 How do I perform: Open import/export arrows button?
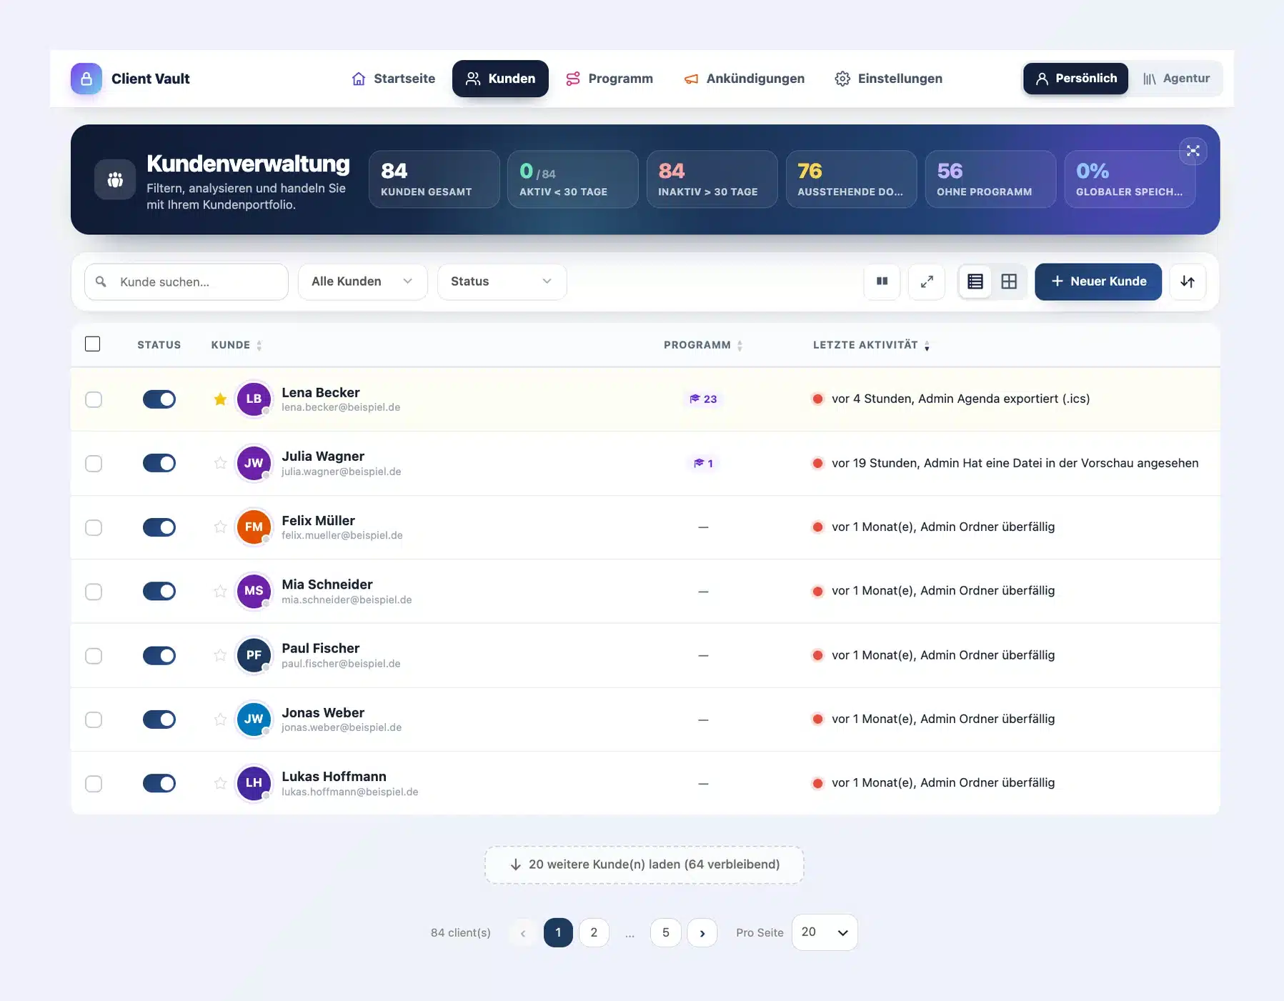[1188, 282]
